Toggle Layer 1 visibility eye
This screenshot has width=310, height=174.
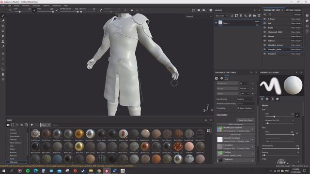[x=216, y=23]
